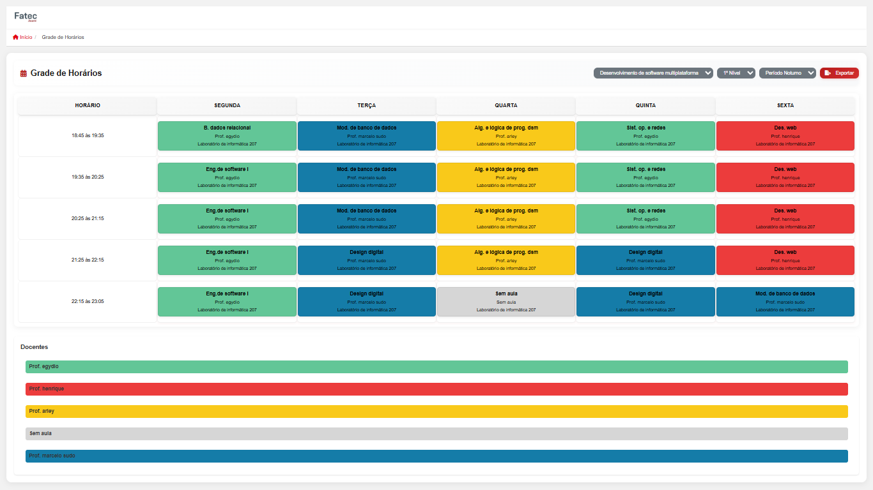Screen dimensions: 873x490
Task: Click the gray Sem aula legend bar
Action: (x=436, y=434)
